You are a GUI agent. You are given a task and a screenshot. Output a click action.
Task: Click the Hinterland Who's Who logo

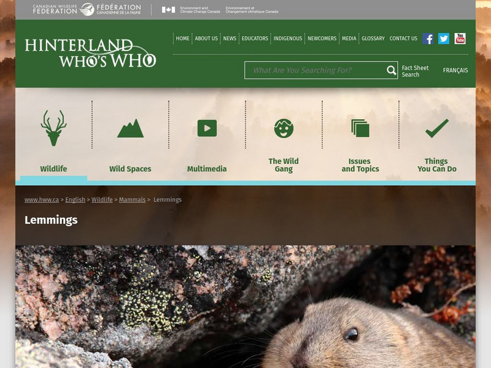90,53
